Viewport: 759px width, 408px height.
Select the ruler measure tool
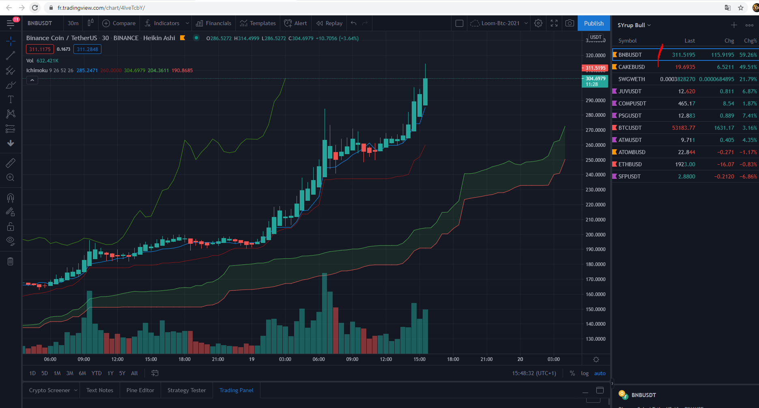(11, 163)
